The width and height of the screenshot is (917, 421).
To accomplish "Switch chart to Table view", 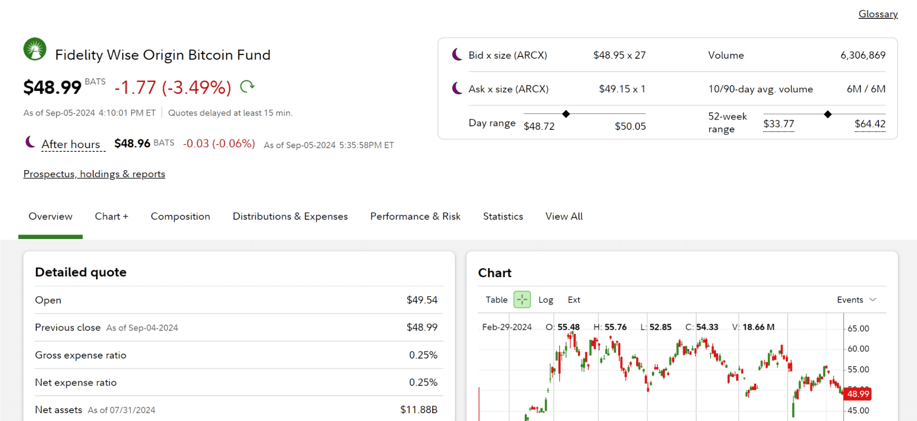I will point(496,300).
